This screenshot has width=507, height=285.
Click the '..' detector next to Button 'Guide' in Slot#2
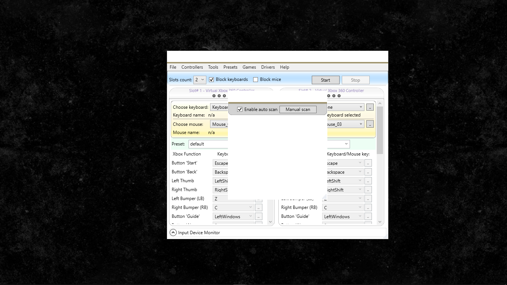[x=368, y=216]
